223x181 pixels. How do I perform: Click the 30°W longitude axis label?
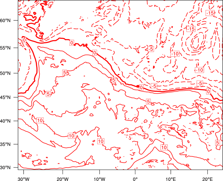pos(24,179)
